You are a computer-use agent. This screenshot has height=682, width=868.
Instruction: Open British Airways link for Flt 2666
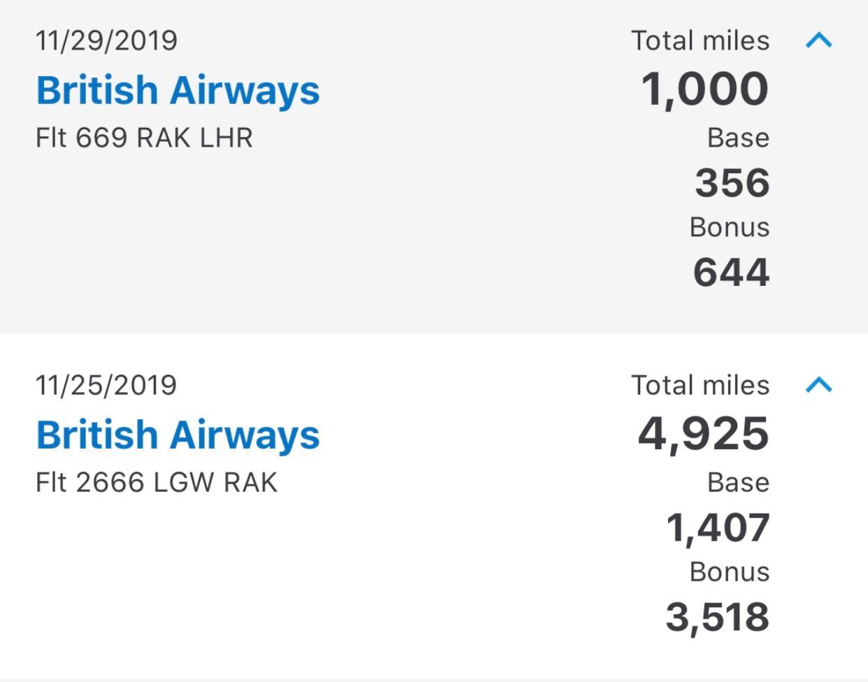pos(178,435)
